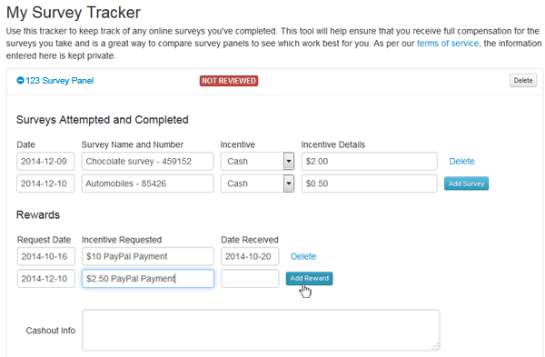
Task: Open the terms of service link
Action: pyautogui.click(x=448, y=44)
